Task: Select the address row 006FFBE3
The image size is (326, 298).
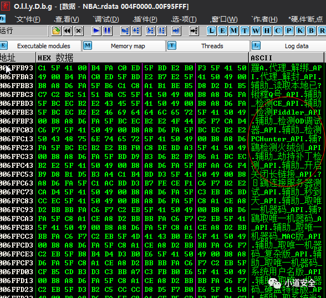Action: click(x=17, y=112)
